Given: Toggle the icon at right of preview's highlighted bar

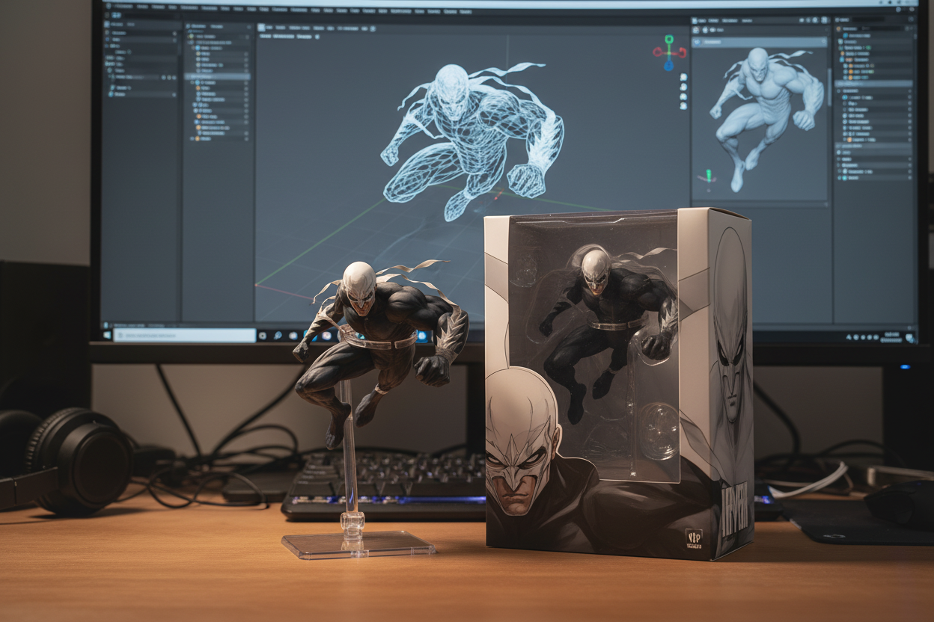Looking at the screenshot, I should (x=823, y=43).
